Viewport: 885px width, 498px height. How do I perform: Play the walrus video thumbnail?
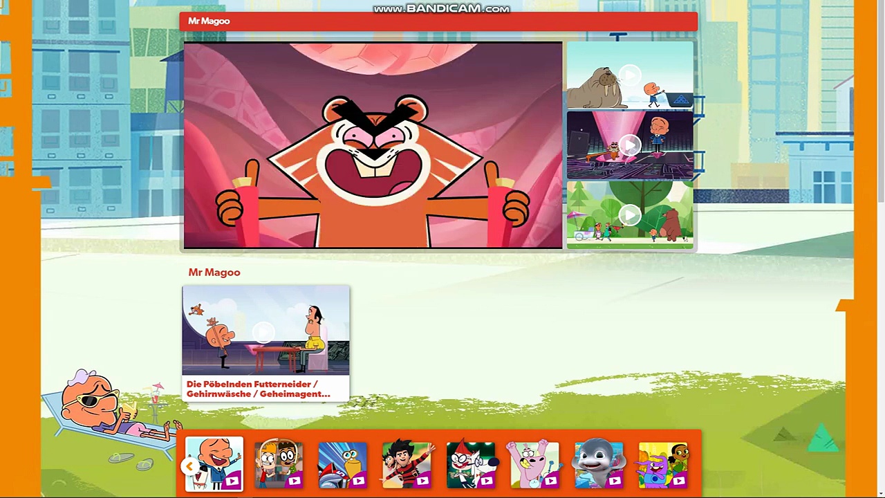629,75
